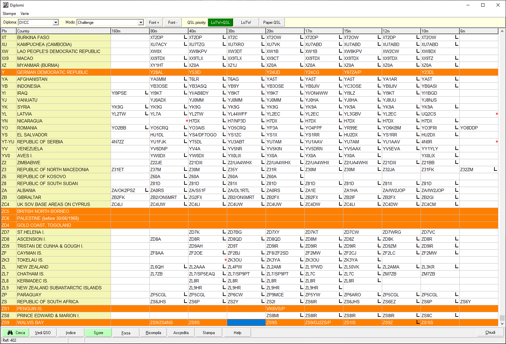Select LoTW+QSL priority toggle
The image size is (506, 344).
pos(221,23)
